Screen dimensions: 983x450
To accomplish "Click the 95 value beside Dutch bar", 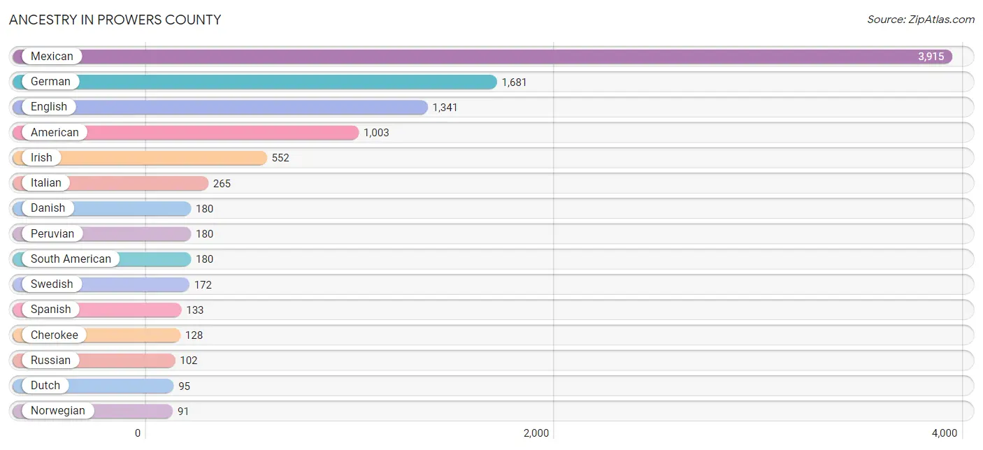I will [x=184, y=386].
